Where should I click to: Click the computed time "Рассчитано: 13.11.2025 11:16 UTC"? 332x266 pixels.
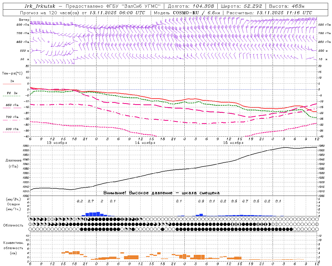(x=269, y=13)
